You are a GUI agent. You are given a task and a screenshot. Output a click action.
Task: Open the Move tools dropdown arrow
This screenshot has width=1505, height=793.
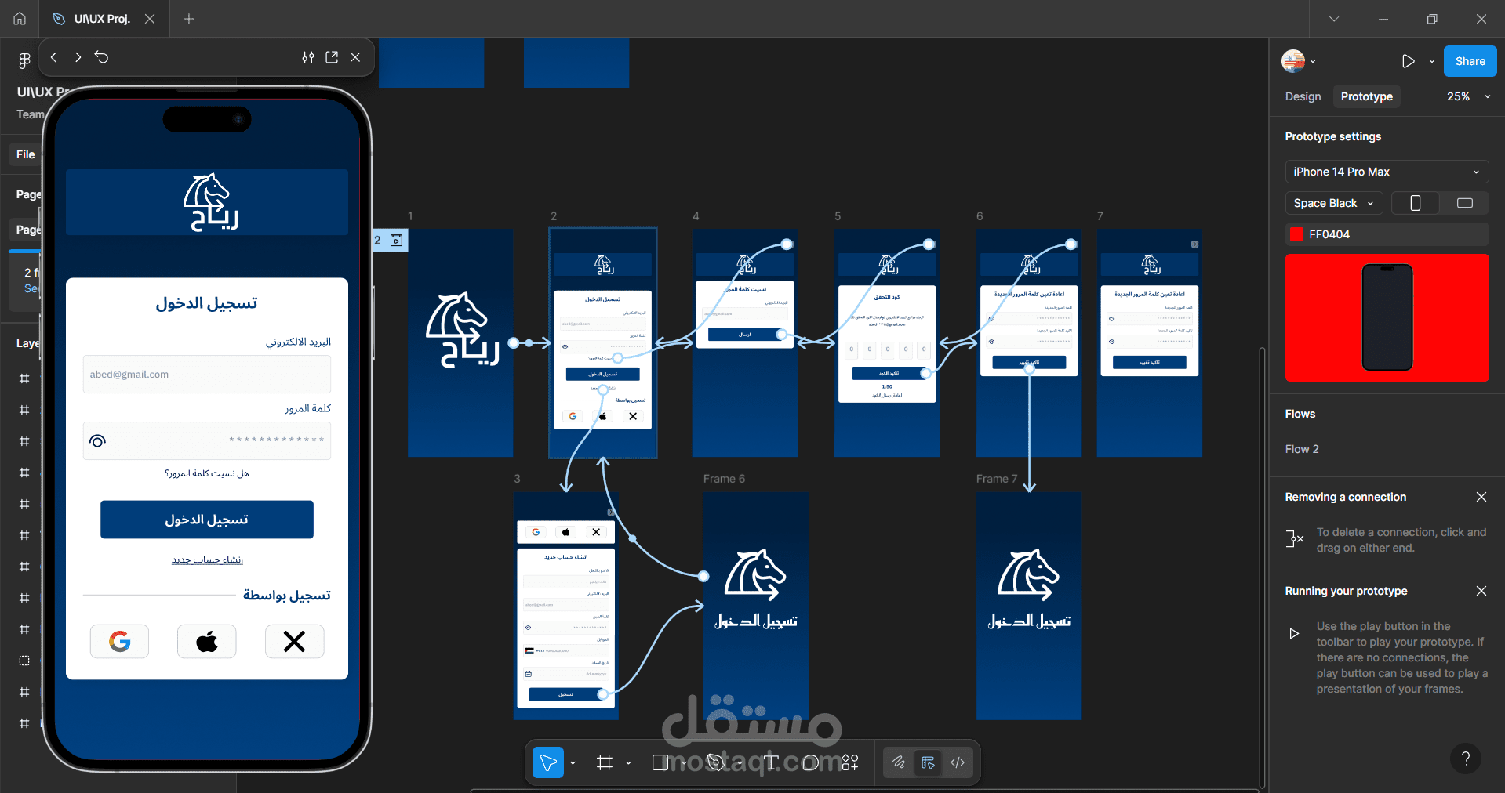(x=573, y=762)
